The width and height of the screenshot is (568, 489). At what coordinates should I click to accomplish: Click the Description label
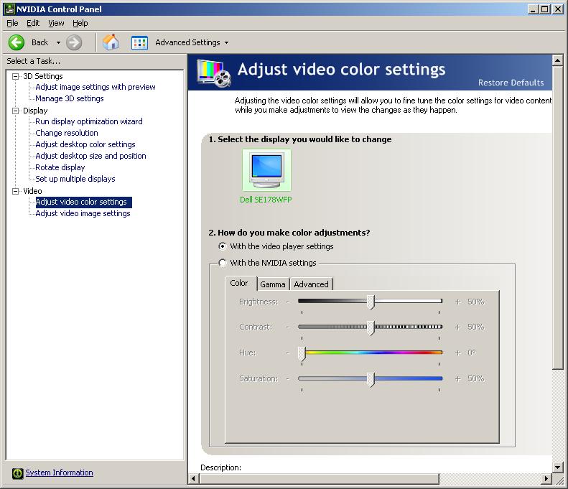point(220,467)
